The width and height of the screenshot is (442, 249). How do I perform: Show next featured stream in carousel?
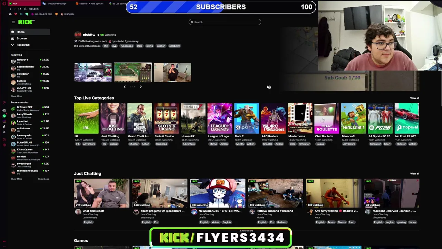(x=141, y=87)
